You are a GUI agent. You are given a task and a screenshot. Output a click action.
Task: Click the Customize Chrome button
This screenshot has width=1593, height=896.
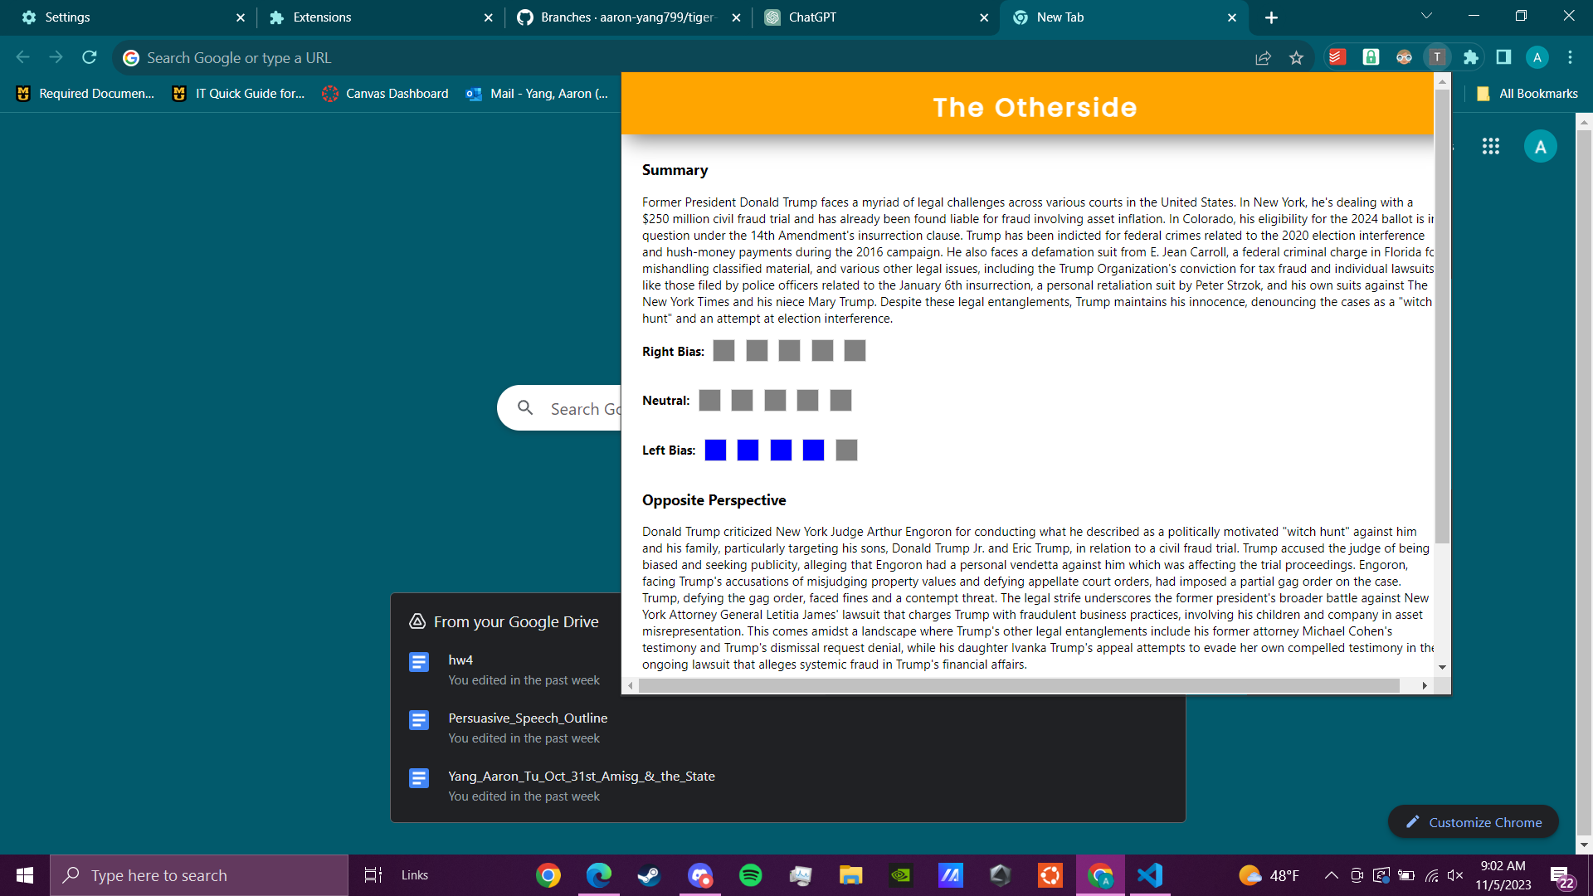click(1473, 822)
